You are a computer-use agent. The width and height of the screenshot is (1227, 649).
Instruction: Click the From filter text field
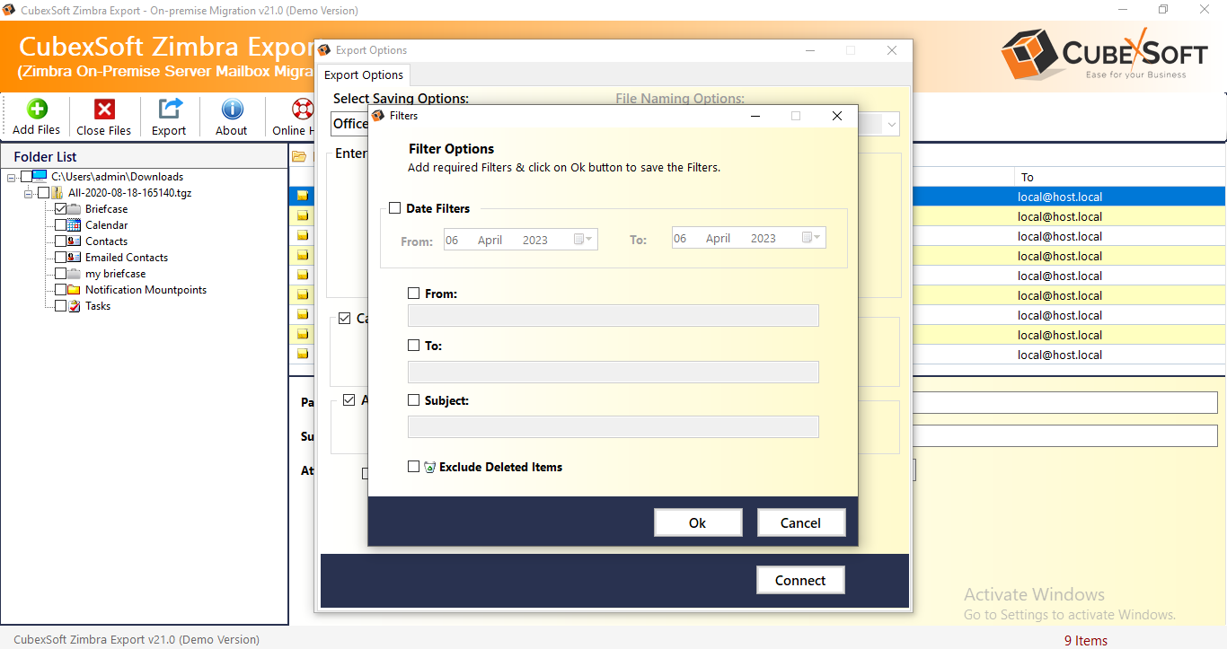tap(613, 316)
